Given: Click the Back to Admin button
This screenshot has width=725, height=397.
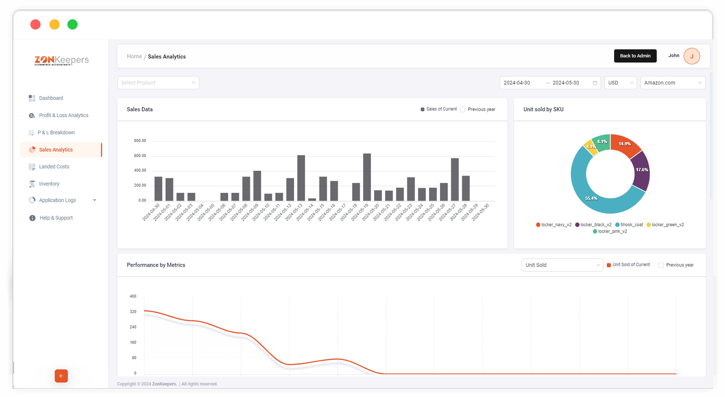Looking at the screenshot, I should 635,56.
